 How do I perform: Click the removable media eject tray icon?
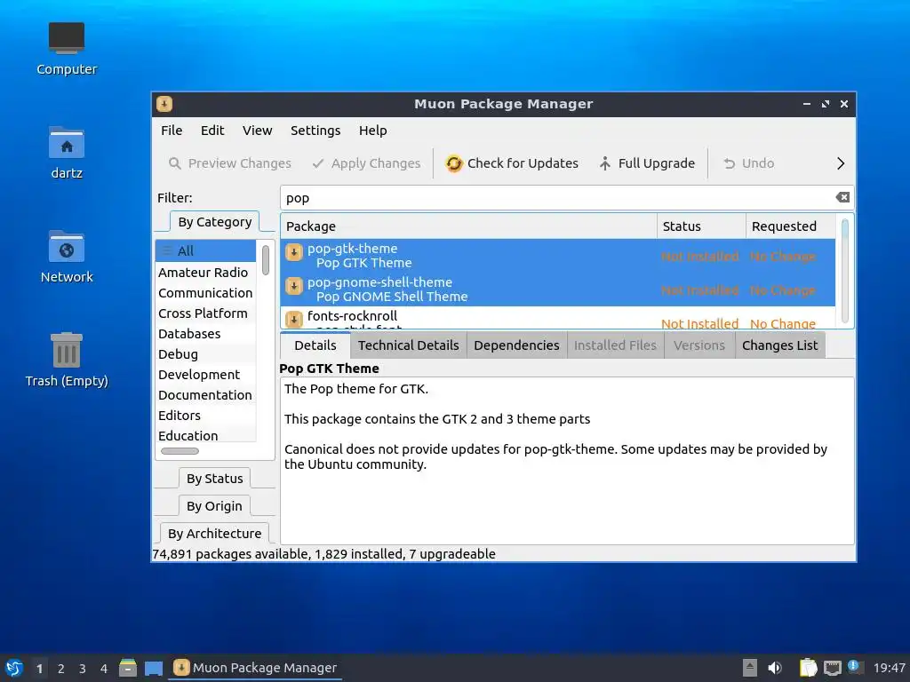750,668
